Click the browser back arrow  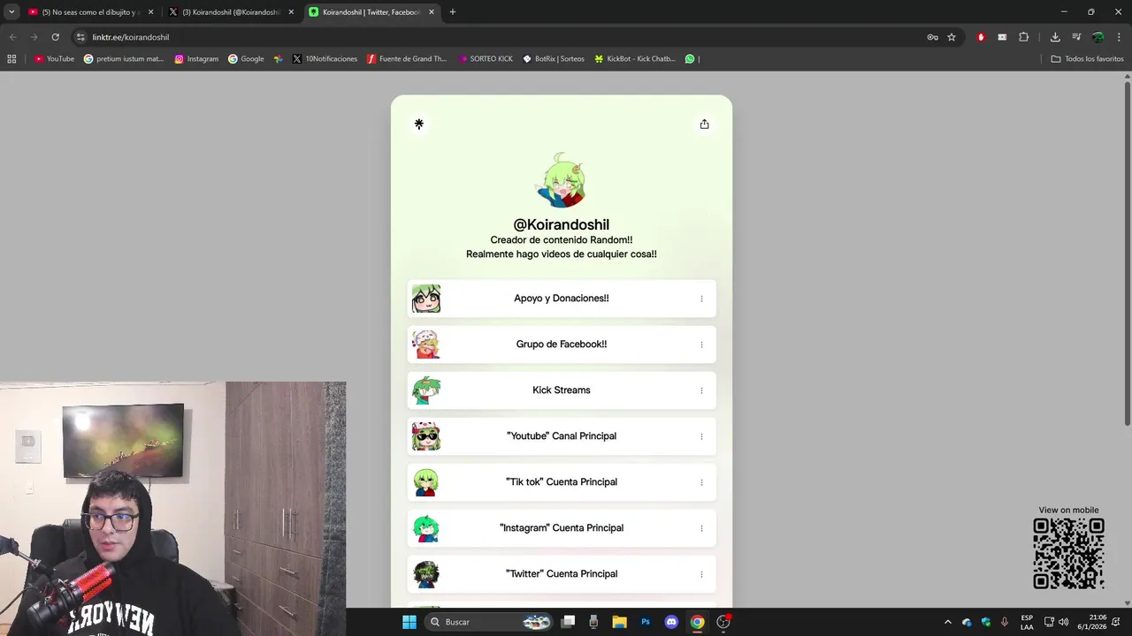(12, 37)
